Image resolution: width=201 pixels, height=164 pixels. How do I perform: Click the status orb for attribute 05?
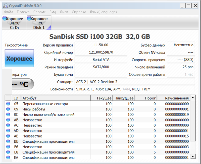pyautogui.click(x=8, y=104)
